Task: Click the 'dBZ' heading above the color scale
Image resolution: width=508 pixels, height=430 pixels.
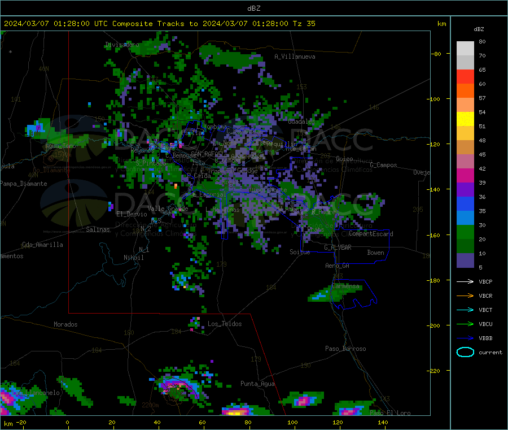Action: [x=479, y=29]
